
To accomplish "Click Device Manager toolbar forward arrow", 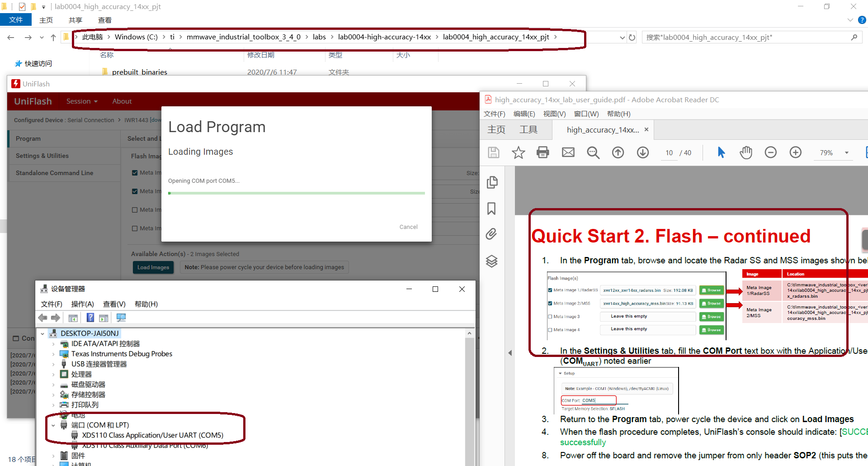I will pos(56,318).
